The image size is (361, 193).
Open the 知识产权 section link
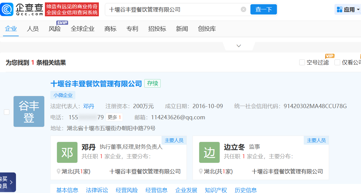coord(216,190)
